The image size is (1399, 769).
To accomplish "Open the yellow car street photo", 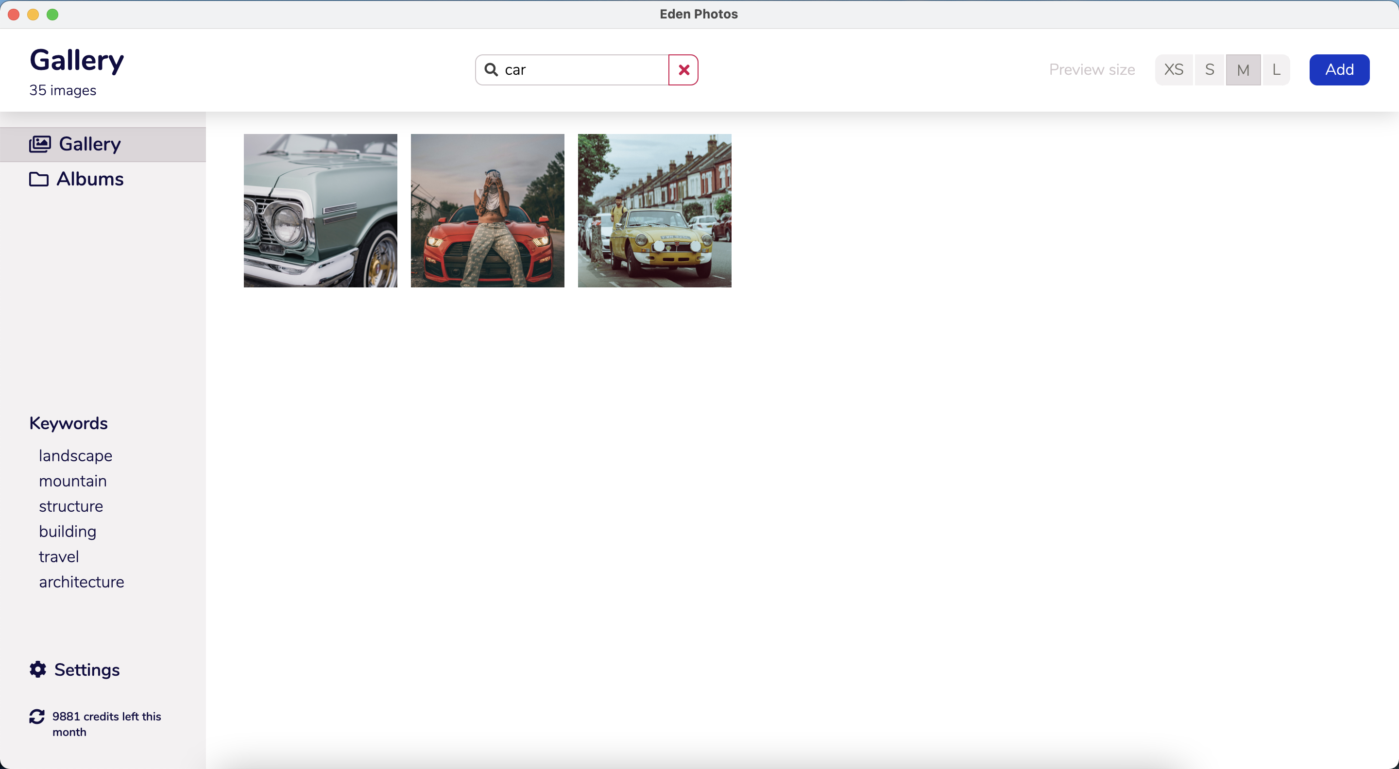I will click(654, 211).
